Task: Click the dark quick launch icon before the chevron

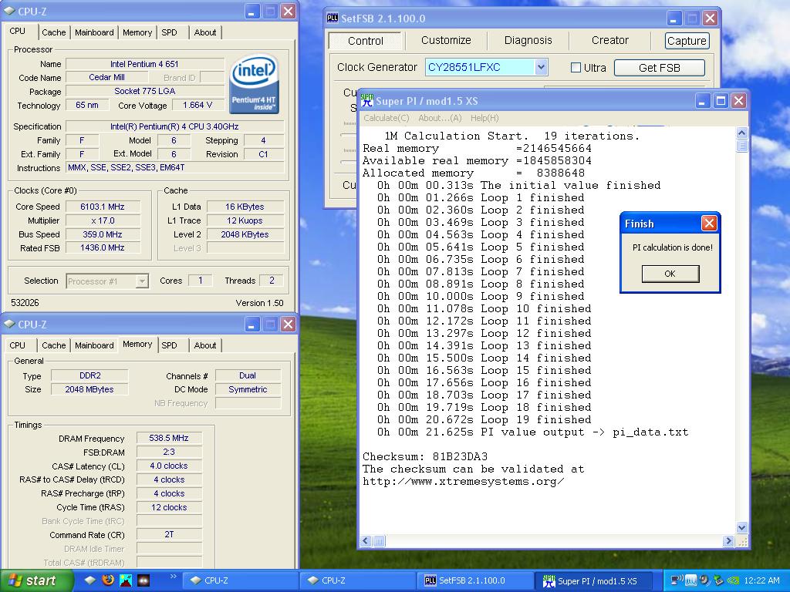Action: click(x=143, y=580)
